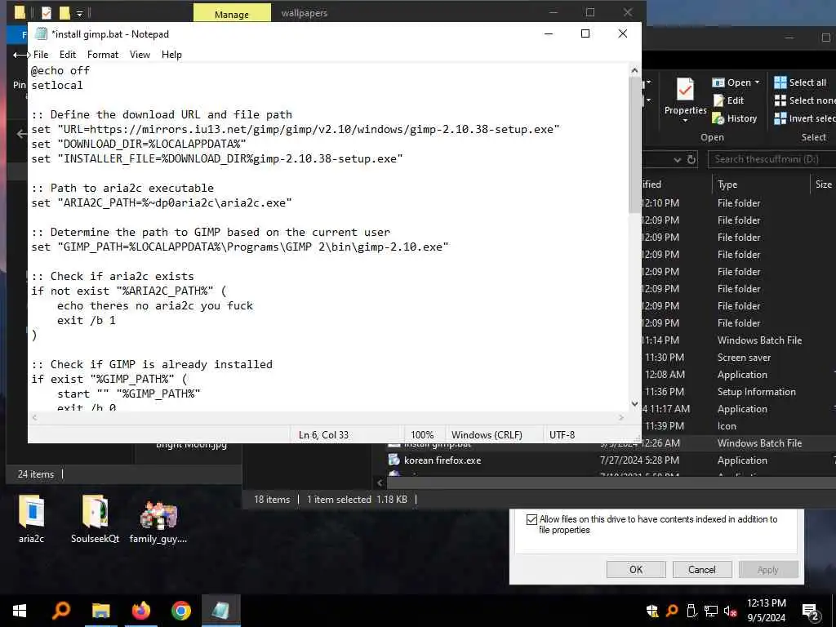
Task: Click OK in the properties dialog
Action: coord(635,569)
